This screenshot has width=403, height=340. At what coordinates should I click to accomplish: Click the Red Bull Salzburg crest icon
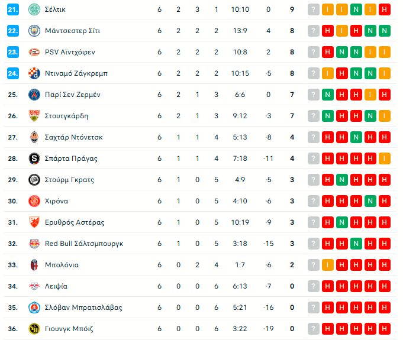pyautogui.click(x=34, y=244)
